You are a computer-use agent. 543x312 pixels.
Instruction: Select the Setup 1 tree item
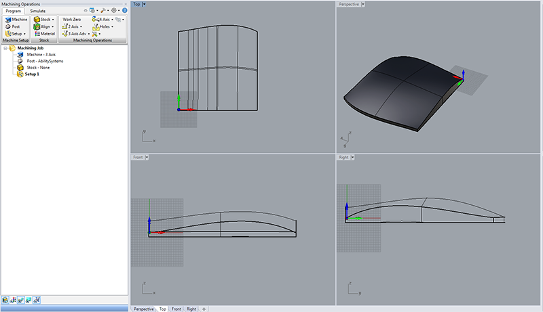pos(32,74)
